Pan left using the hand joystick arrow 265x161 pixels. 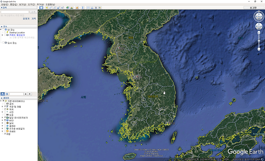pos(257,26)
